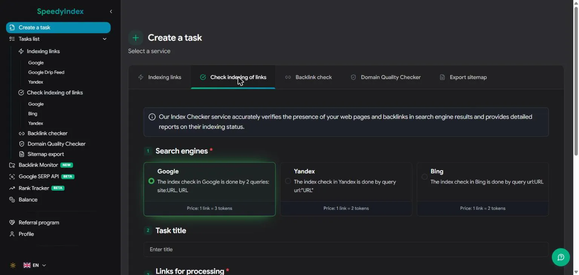Click the Backlink checker chain icon
The width and height of the screenshot is (579, 275).
[x=21, y=133]
